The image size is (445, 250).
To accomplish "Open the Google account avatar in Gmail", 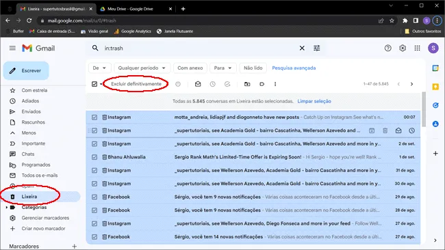I will pos(433,48).
